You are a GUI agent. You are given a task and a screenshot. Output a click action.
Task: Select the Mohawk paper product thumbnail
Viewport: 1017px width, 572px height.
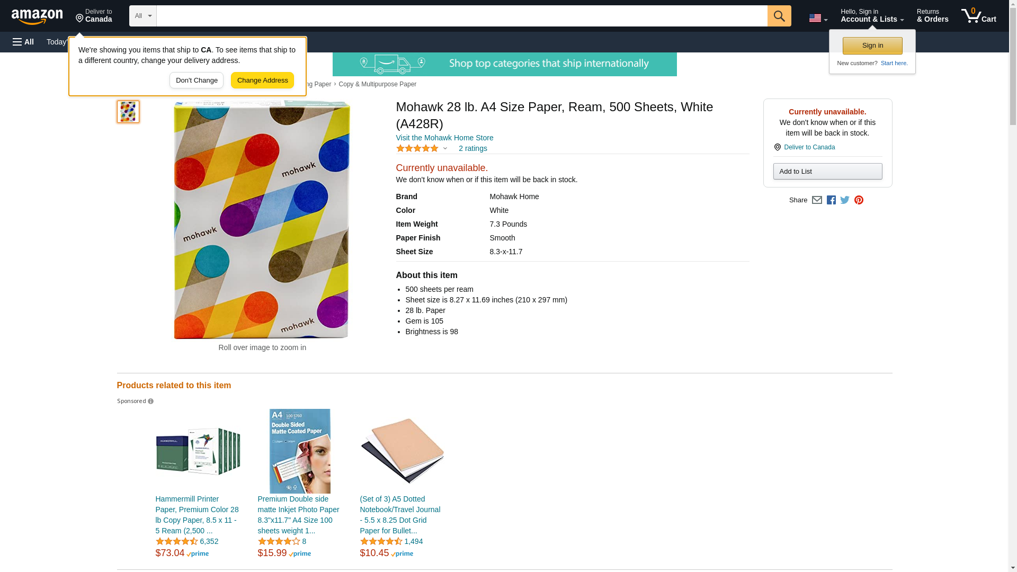pyautogui.click(x=128, y=112)
